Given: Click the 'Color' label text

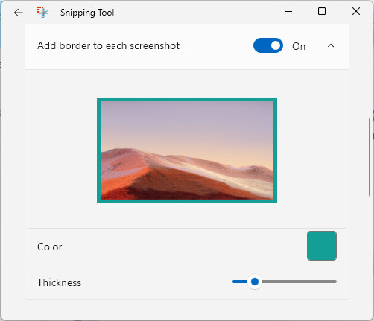Looking at the screenshot, I should click(50, 247).
